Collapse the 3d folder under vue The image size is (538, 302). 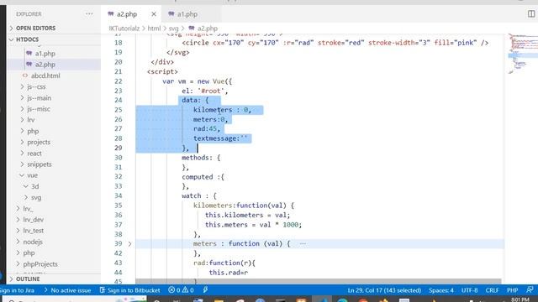click(35, 186)
